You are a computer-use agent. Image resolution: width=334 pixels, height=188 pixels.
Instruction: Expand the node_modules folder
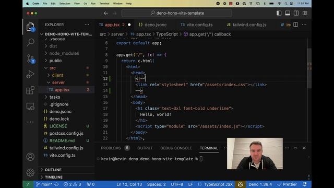tap(66, 53)
